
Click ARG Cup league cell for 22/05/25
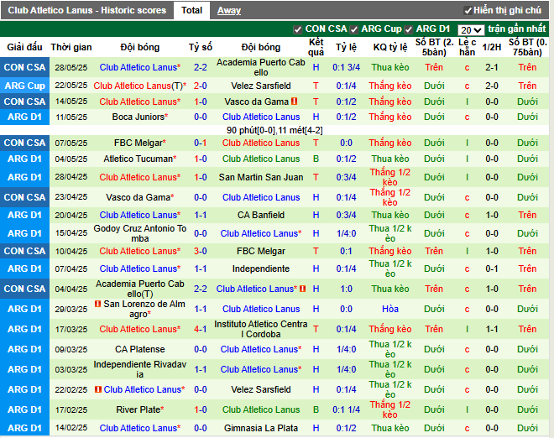[x=24, y=86]
